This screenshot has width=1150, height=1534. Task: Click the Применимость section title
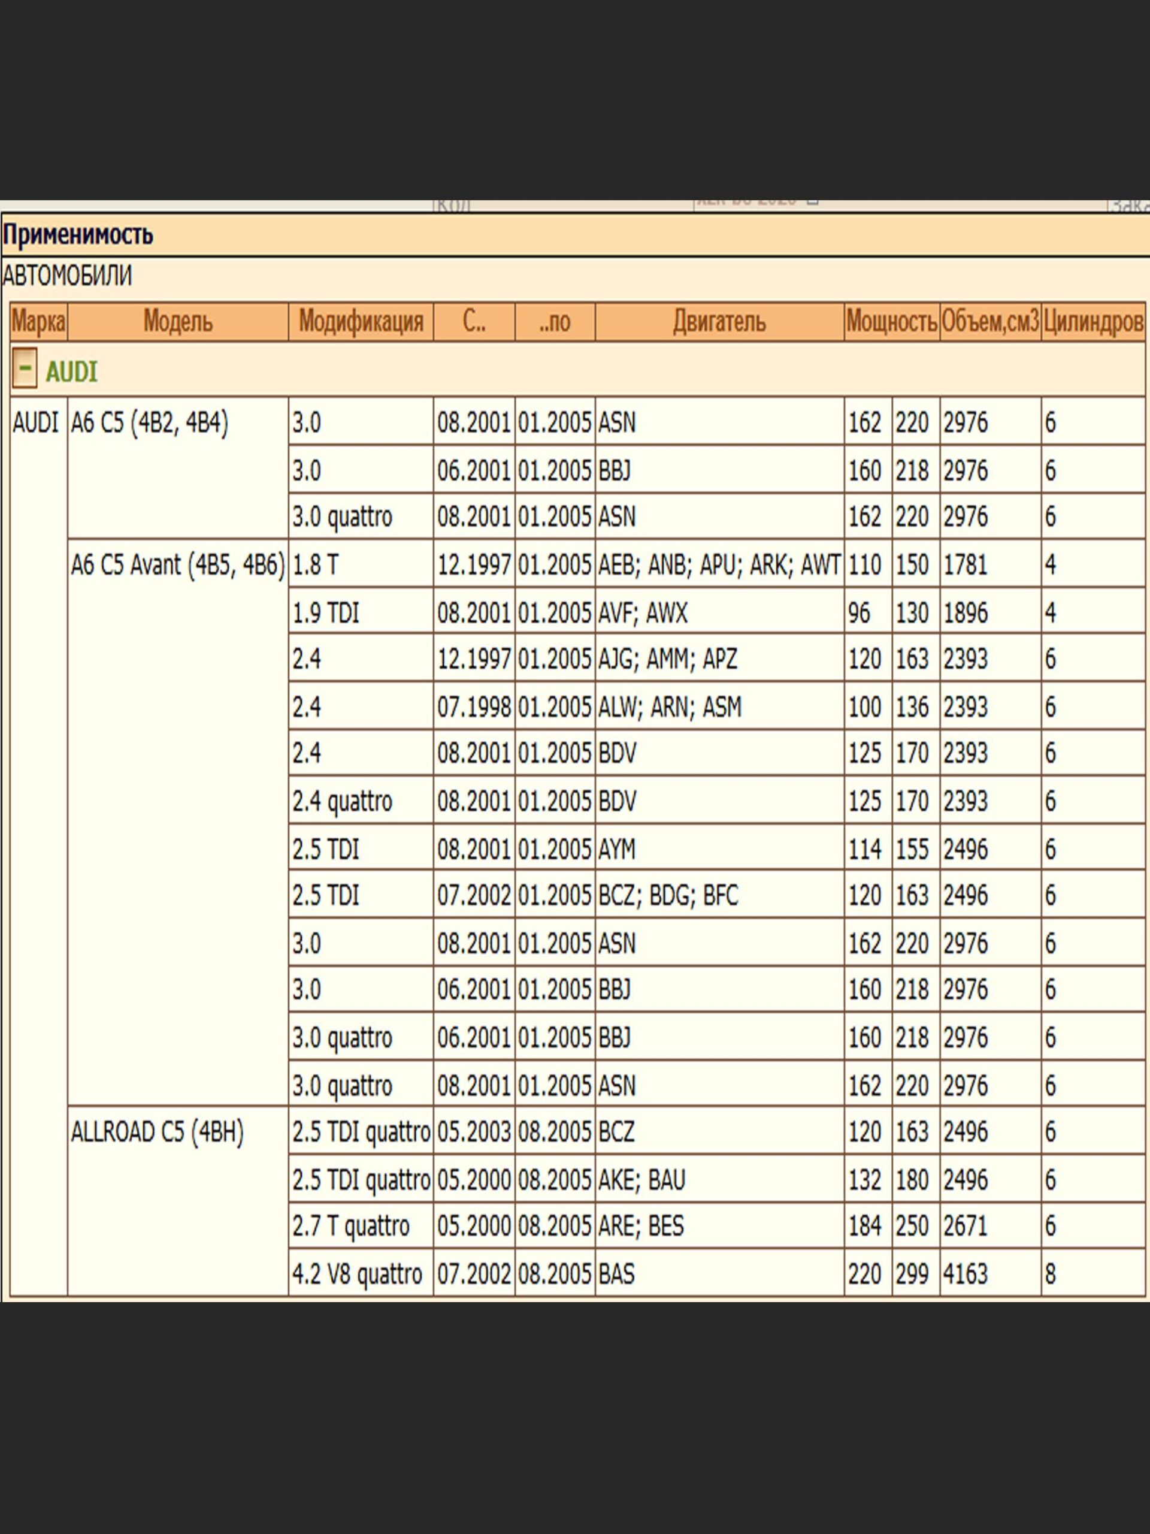[x=78, y=235]
